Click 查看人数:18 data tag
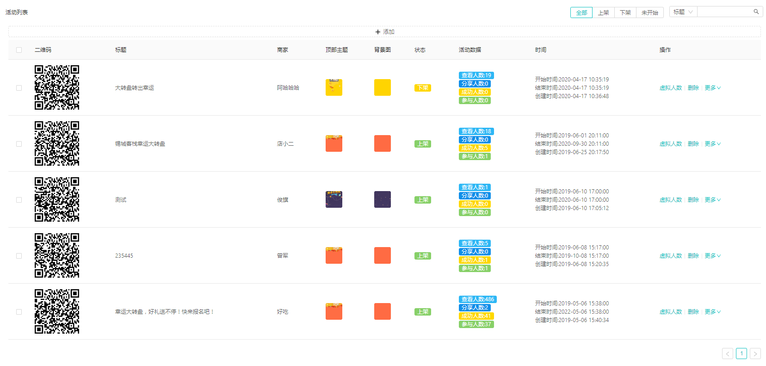766x366 pixels. (x=476, y=131)
